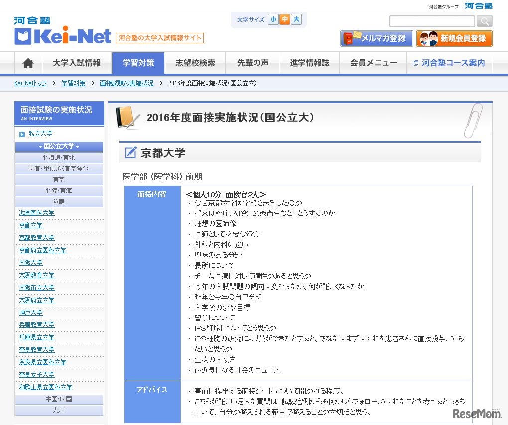This screenshot has height=425, width=508.
Task: Click inside the search input field
Action: (431, 21)
